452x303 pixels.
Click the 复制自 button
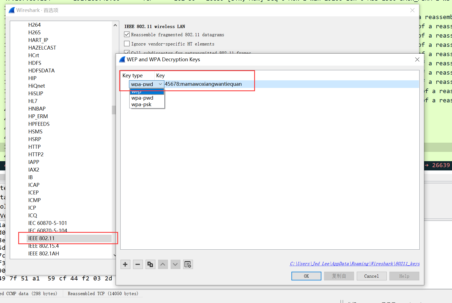click(x=339, y=276)
